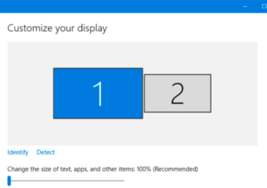Click the white numeral 1 on the blue monitor
This screenshot has width=267, height=188.
pyautogui.click(x=98, y=94)
